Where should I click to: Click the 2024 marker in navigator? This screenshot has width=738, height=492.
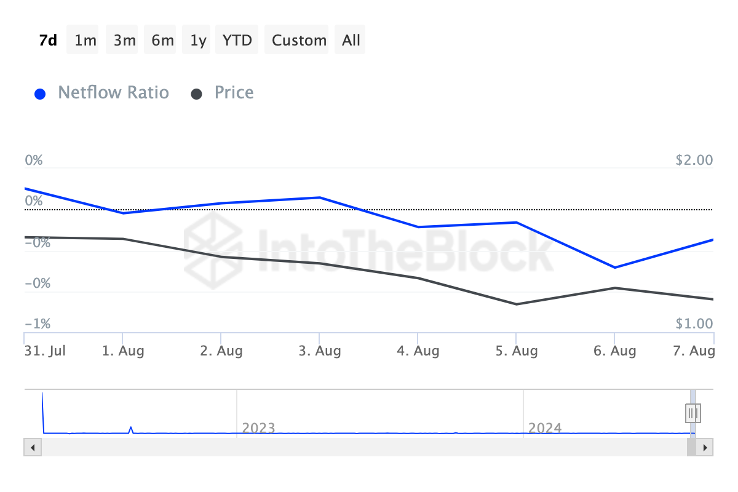click(x=545, y=427)
